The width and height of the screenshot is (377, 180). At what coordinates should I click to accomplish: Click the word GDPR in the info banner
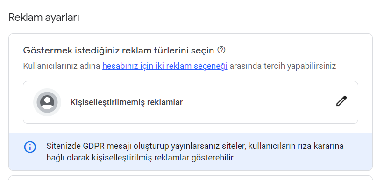(x=93, y=146)
